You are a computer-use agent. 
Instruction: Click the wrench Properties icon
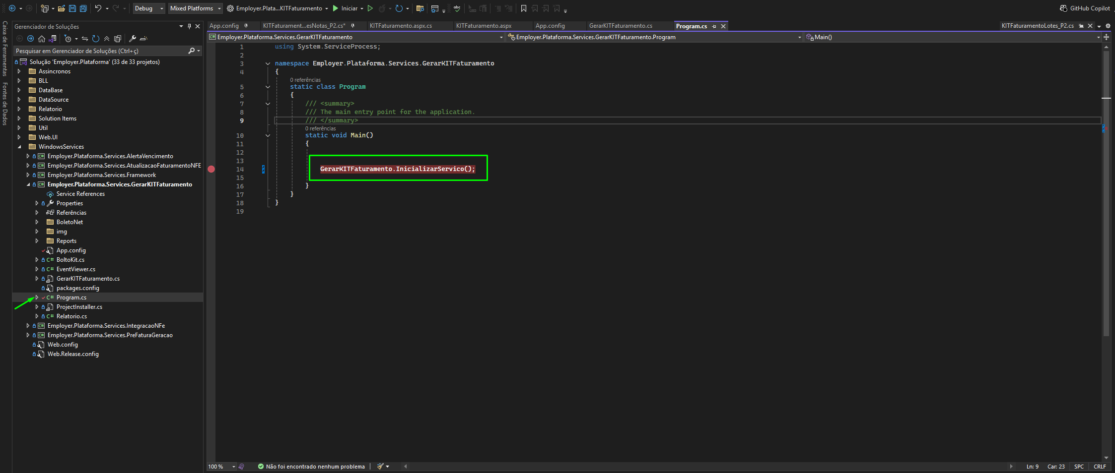(133, 39)
